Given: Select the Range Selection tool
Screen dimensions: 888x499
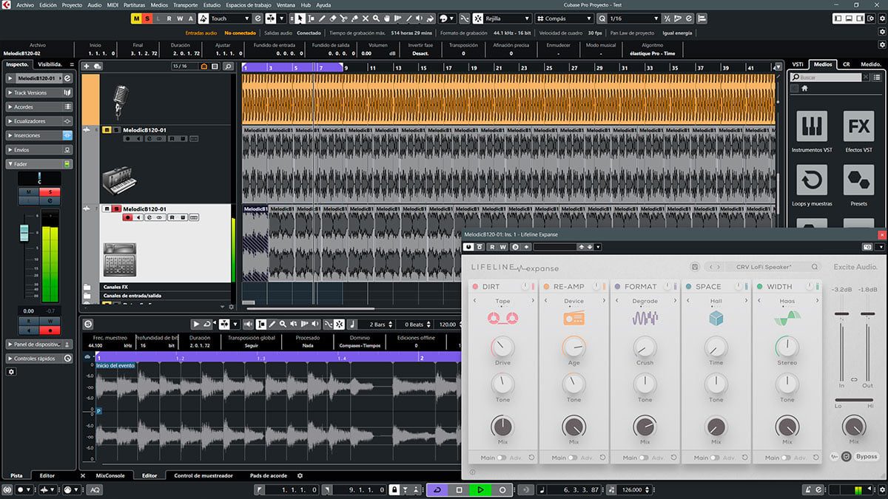Looking at the screenshot, I should 312,18.
